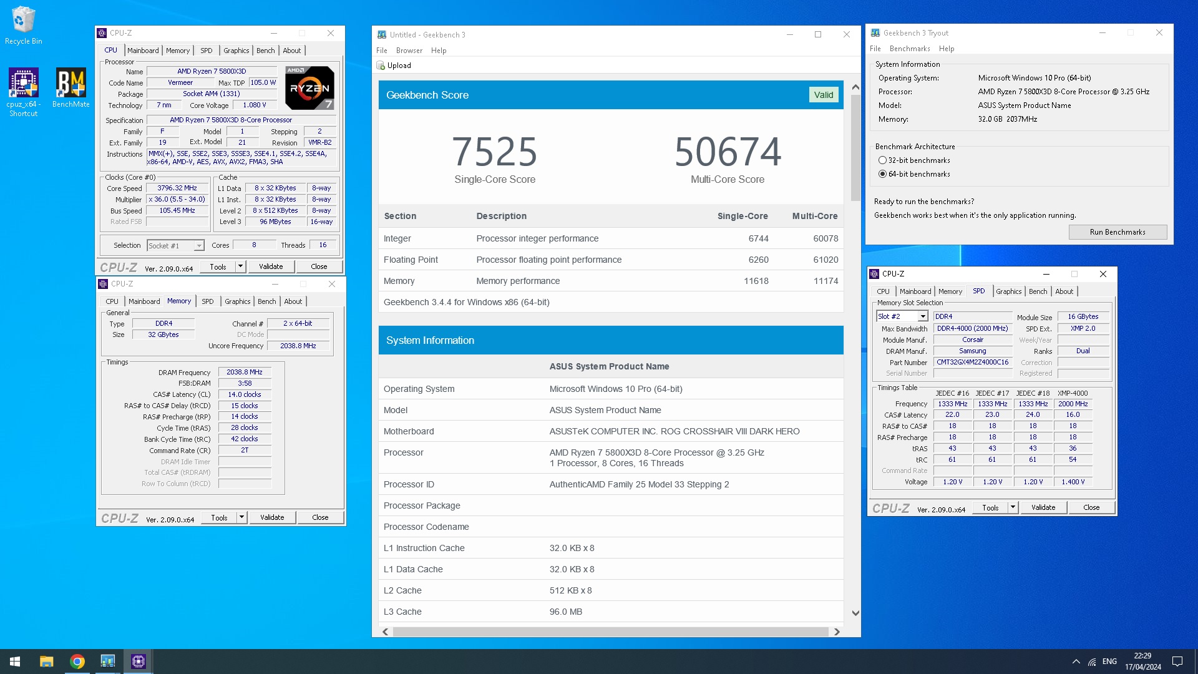
Task: Click the horizontal scrollbar thumb in Geekbench results
Action: (610, 632)
